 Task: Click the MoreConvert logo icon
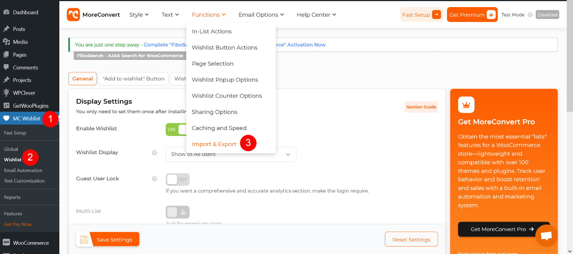pos(73,15)
